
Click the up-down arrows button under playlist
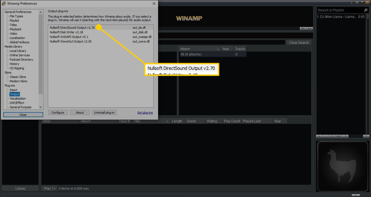(x=366, y=136)
